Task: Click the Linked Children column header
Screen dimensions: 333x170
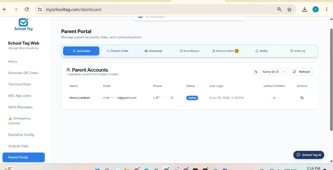Action: (x=274, y=86)
